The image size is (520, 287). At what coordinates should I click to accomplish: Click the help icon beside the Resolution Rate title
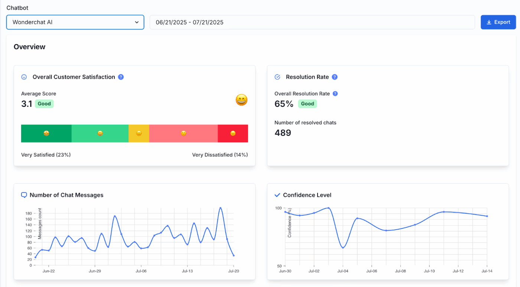coord(335,77)
